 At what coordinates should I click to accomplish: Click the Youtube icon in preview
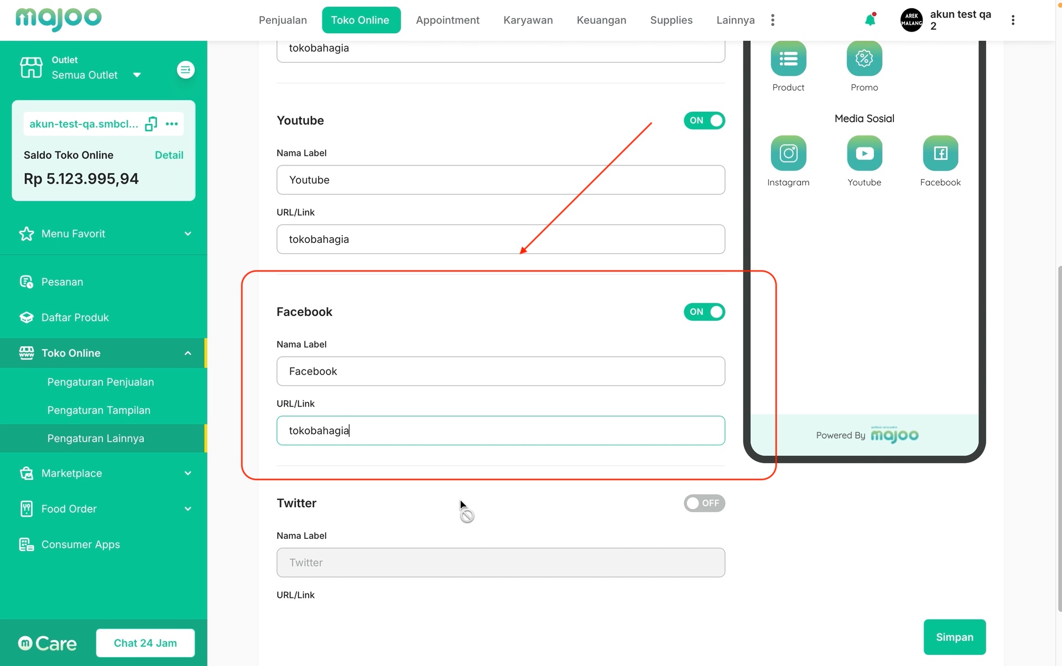864,153
